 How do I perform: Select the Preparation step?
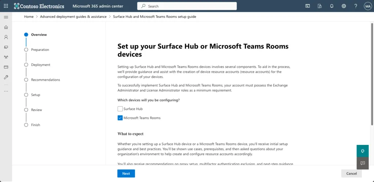[37, 50]
